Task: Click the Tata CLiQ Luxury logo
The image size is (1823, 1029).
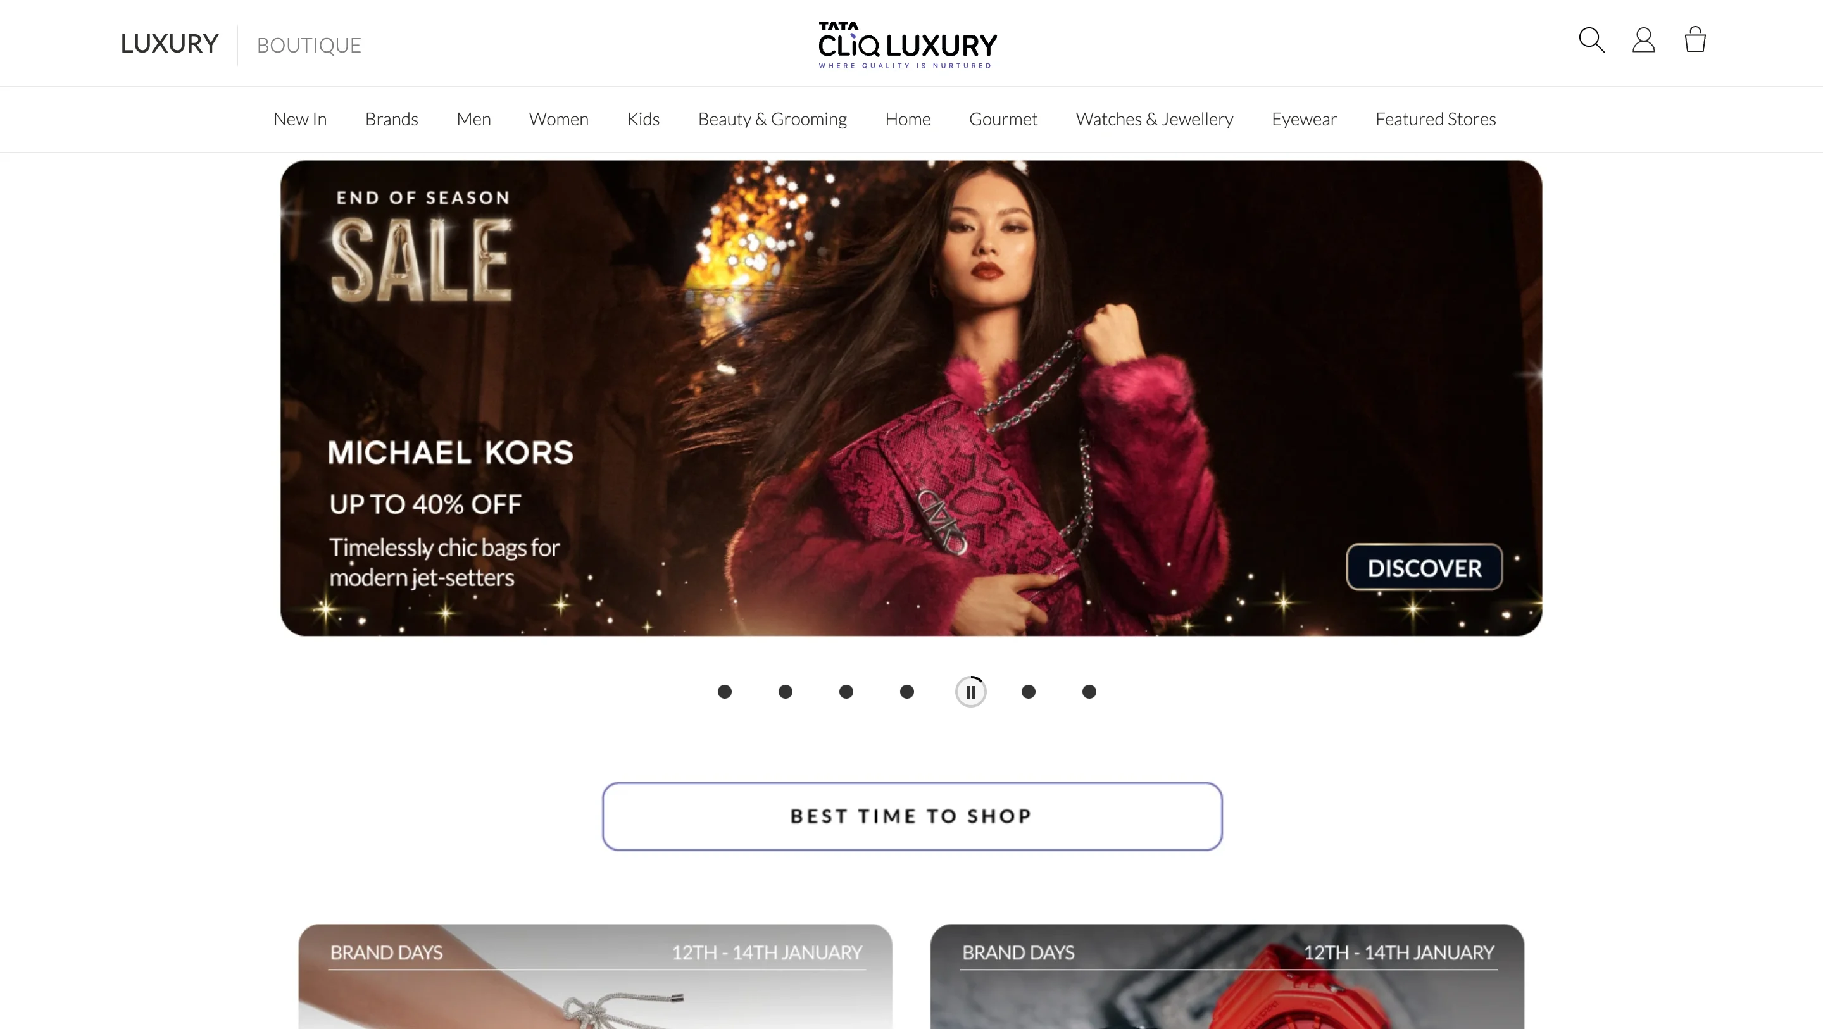Action: [x=907, y=44]
